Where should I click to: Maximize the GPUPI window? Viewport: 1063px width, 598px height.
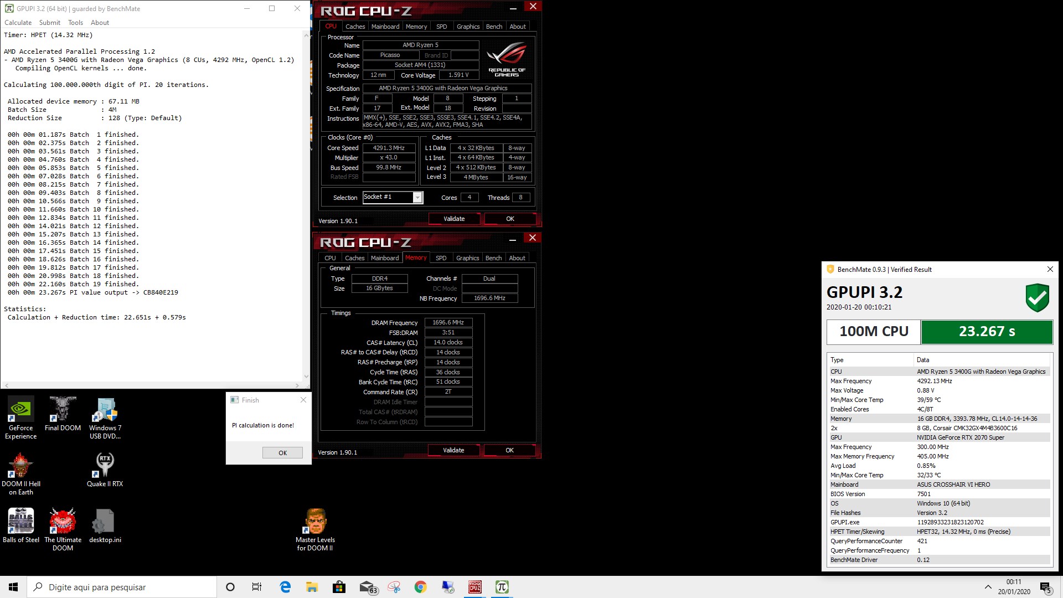point(272,8)
